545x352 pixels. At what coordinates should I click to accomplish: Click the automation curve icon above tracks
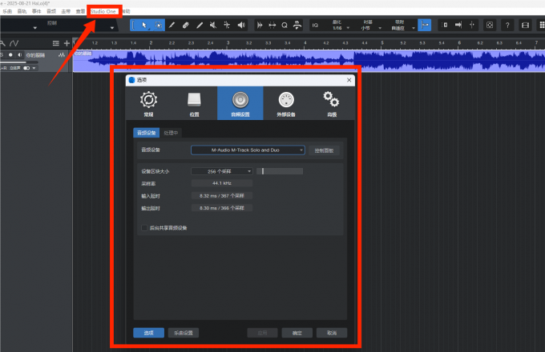pyautogui.click(x=14, y=43)
